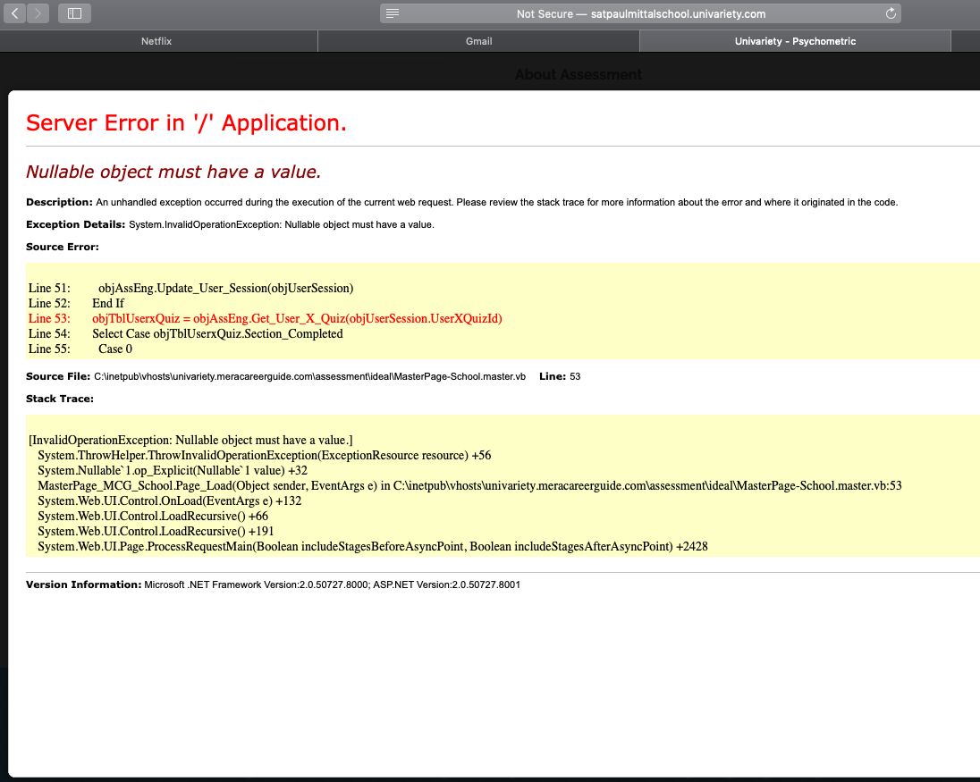Screen dimensions: 980x782
Task: Click the 'Nullable object must have a value.' subheading
Action: (173, 172)
